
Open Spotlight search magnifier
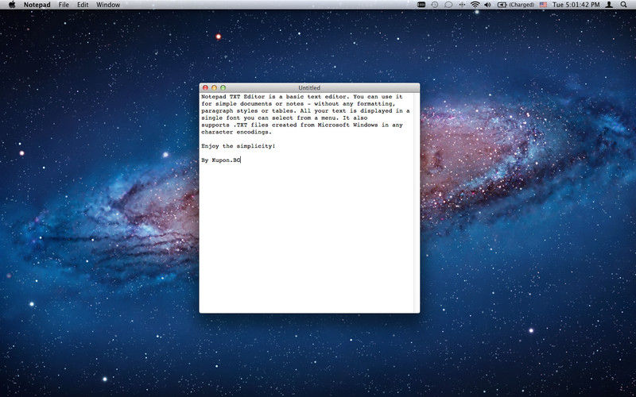click(x=623, y=5)
